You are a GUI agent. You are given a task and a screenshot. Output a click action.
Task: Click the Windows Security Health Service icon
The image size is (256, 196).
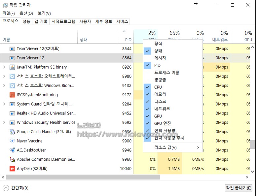[12, 122]
